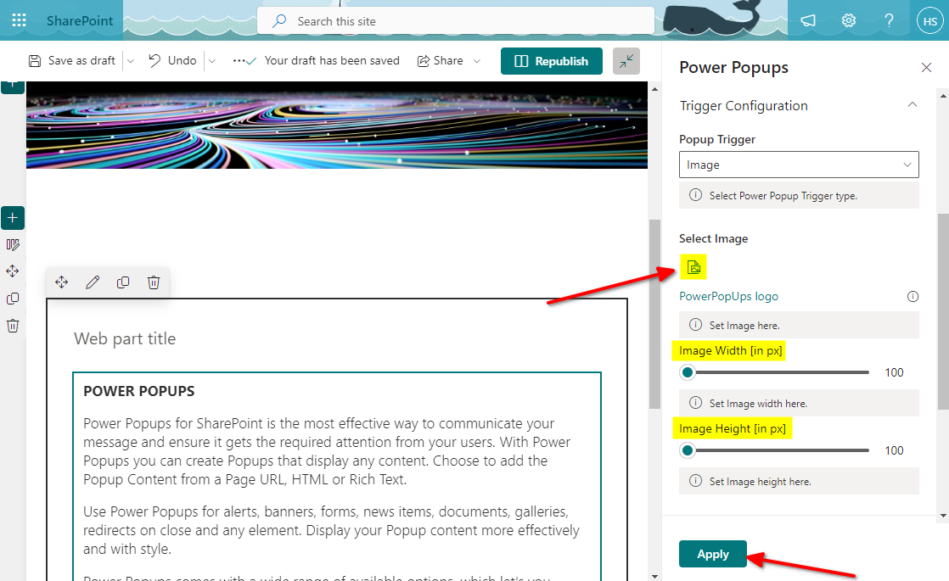Click the search magnifier icon
949x581 pixels.
point(279,21)
